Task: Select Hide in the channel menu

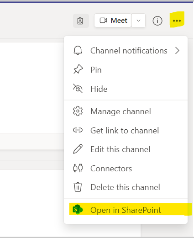Action: point(126,89)
